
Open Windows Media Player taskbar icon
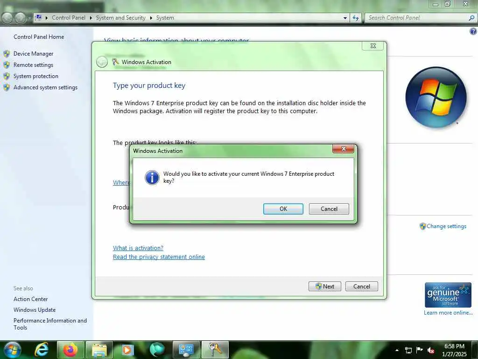coord(128,350)
